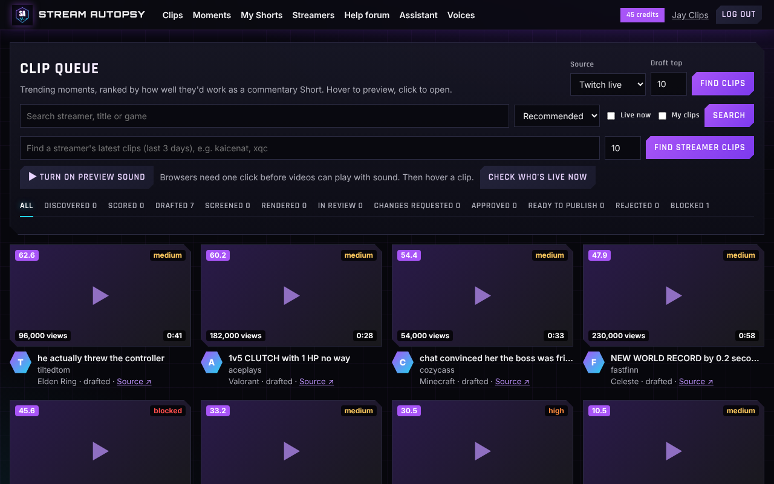Viewport: 774px width, 484px height.
Task: Select the Blocked 1 tab
Action: click(690, 206)
